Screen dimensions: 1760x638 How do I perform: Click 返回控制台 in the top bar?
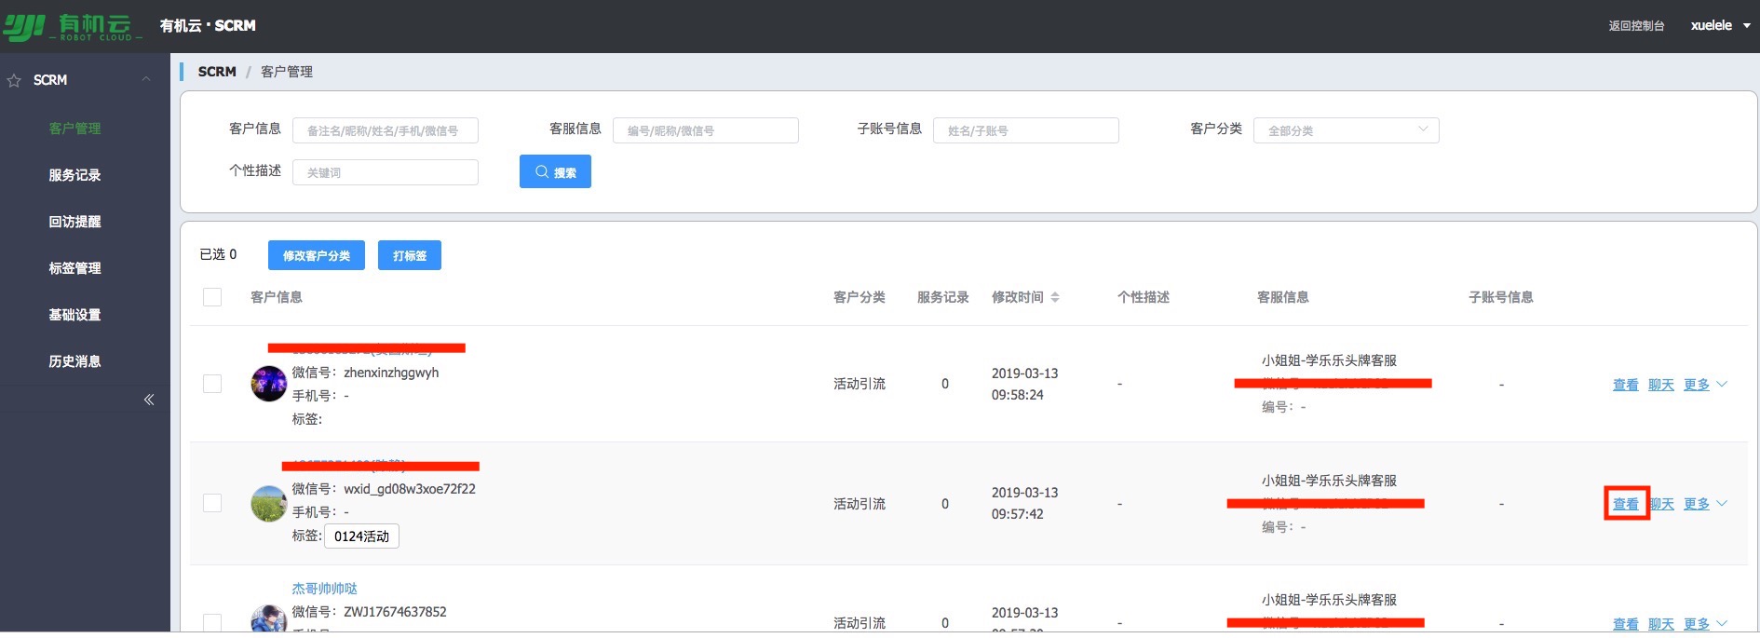tap(1636, 26)
